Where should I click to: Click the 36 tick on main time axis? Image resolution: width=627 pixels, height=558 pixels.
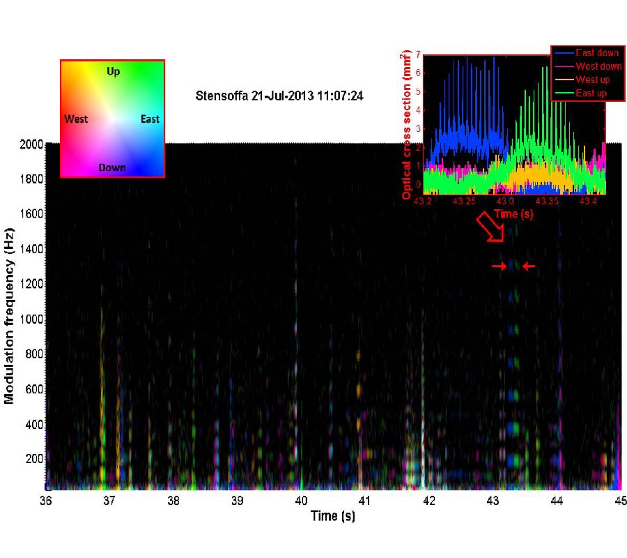pos(46,501)
